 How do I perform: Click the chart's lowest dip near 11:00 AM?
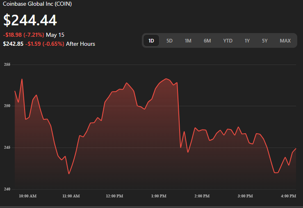click(x=69, y=174)
